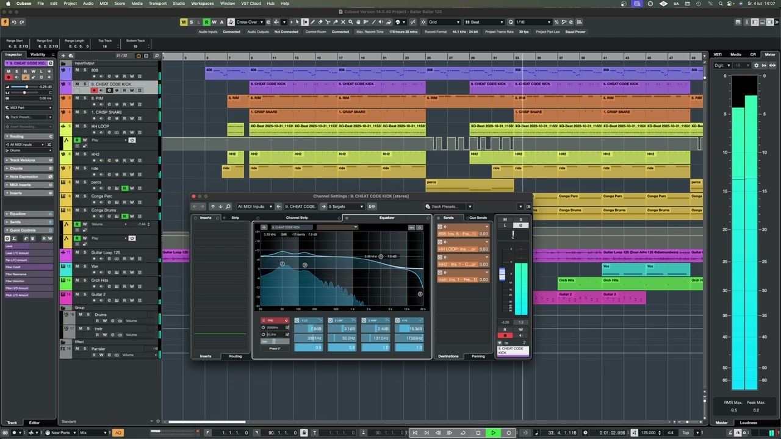
Task: Click the 4 HI frequency slider 17569Hz
Action: 409,338
